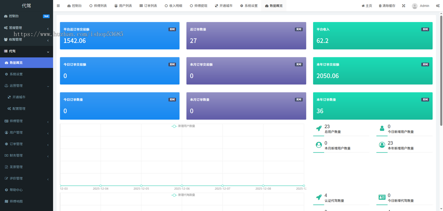Click 主页 home icon link
Image resolution: width=443 pixels, height=211 pixels.
(367, 6)
